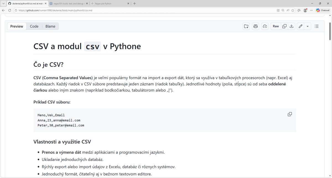
Task: Activate read aloud icon
Action: pos(288,10)
